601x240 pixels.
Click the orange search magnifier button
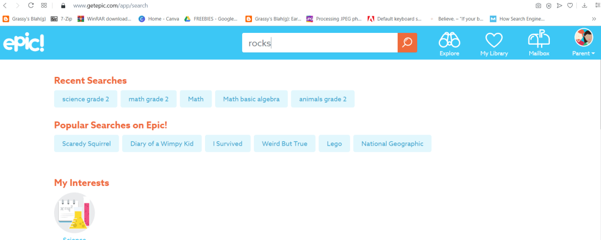click(407, 43)
